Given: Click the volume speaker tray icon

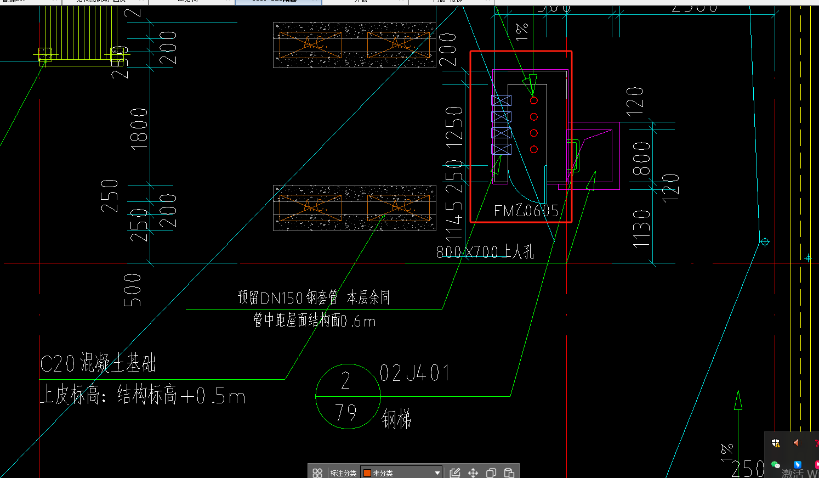Looking at the screenshot, I should pos(797,442).
